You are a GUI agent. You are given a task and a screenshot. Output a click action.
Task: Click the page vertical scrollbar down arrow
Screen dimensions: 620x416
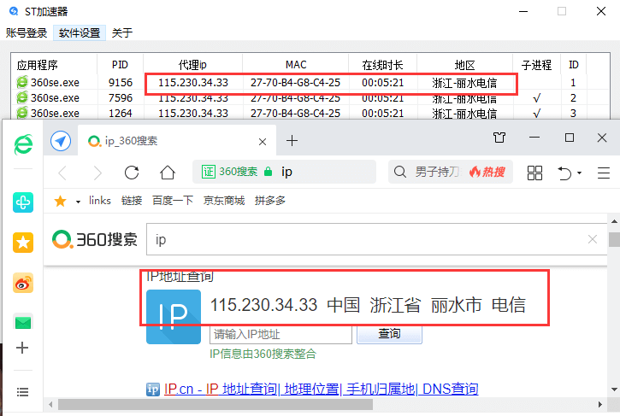coord(614,390)
